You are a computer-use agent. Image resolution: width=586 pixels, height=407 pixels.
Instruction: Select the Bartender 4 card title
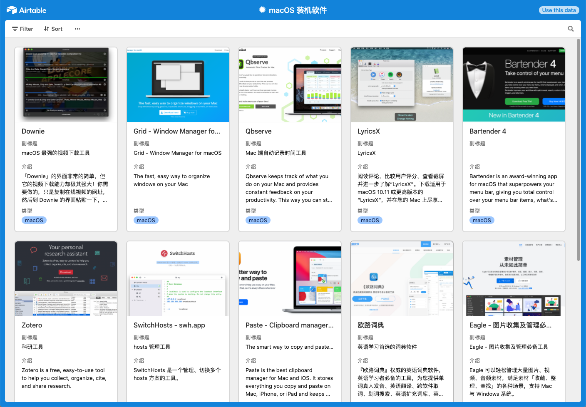pyautogui.click(x=488, y=131)
